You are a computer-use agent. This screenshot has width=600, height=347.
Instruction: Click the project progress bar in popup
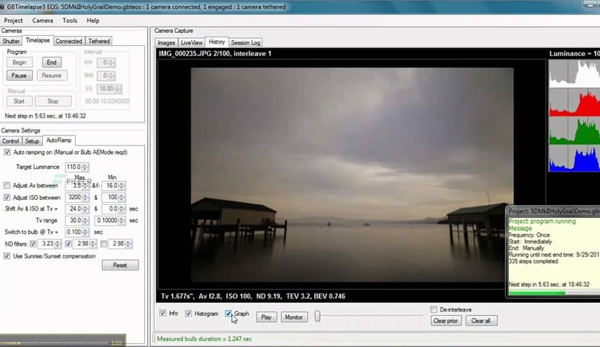[x=553, y=293]
